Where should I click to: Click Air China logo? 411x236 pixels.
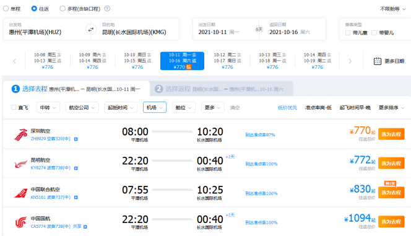tap(20, 222)
